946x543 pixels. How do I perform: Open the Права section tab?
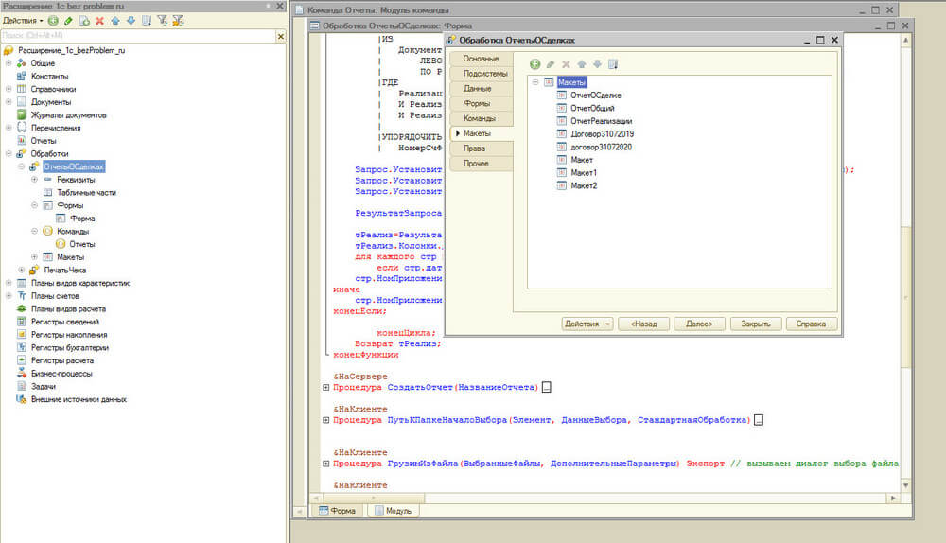(x=474, y=149)
